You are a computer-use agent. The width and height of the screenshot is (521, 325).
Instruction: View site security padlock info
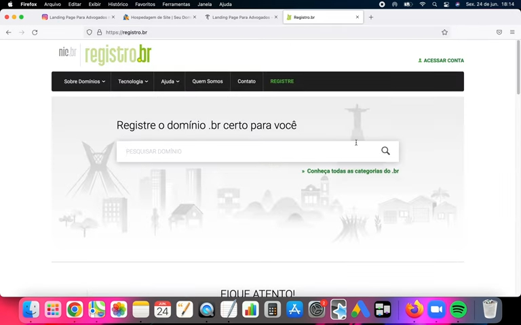click(x=99, y=32)
